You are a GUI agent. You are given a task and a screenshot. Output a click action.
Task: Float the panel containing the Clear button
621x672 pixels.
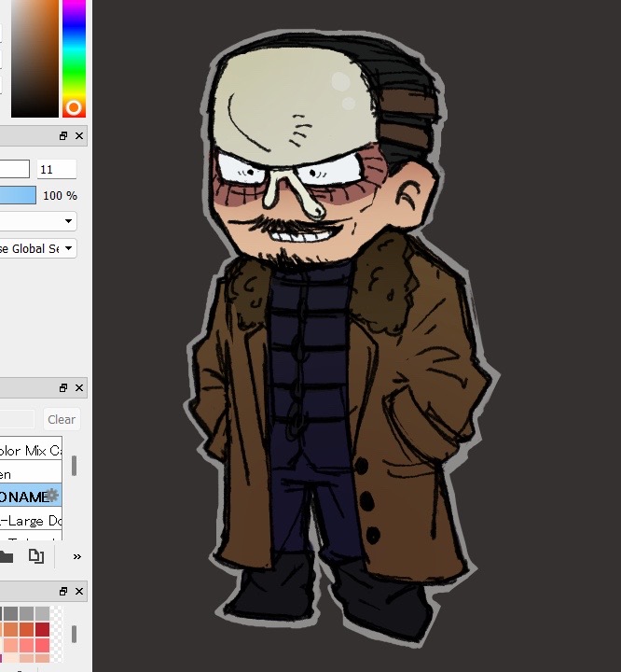[63, 388]
